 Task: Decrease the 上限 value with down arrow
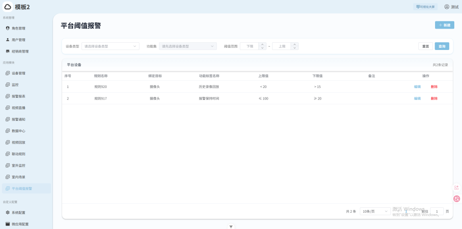[x=294, y=48]
